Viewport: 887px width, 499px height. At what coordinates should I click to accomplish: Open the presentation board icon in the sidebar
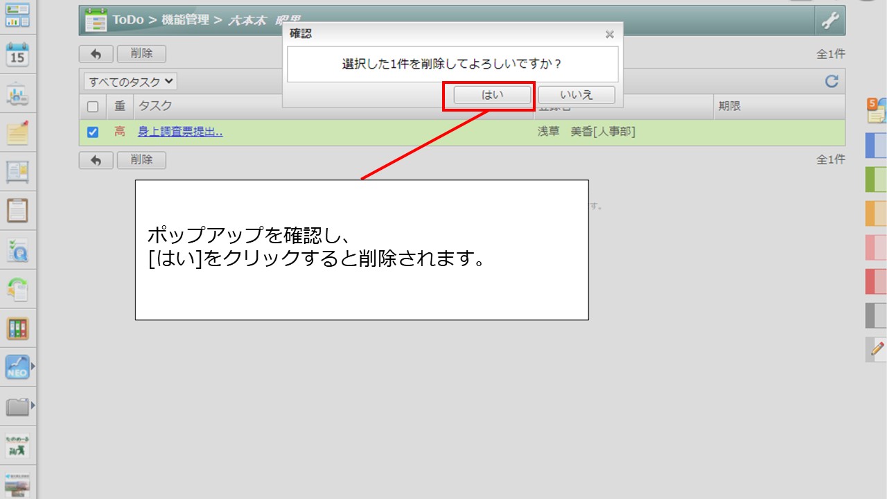click(x=17, y=95)
